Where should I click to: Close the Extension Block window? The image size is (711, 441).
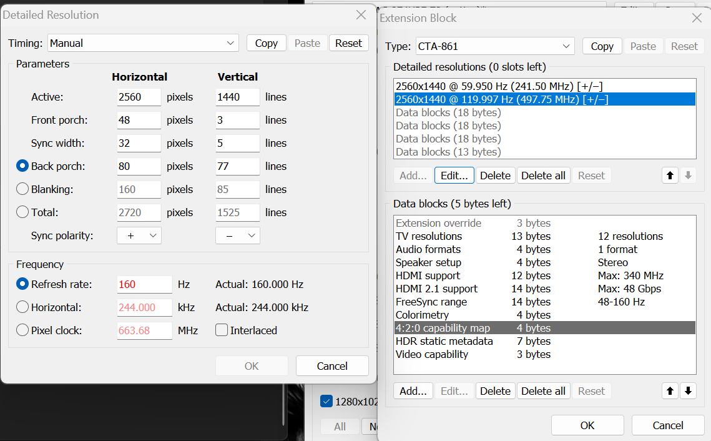697,18
